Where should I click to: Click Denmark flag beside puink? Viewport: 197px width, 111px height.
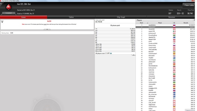tap(174, 41)
